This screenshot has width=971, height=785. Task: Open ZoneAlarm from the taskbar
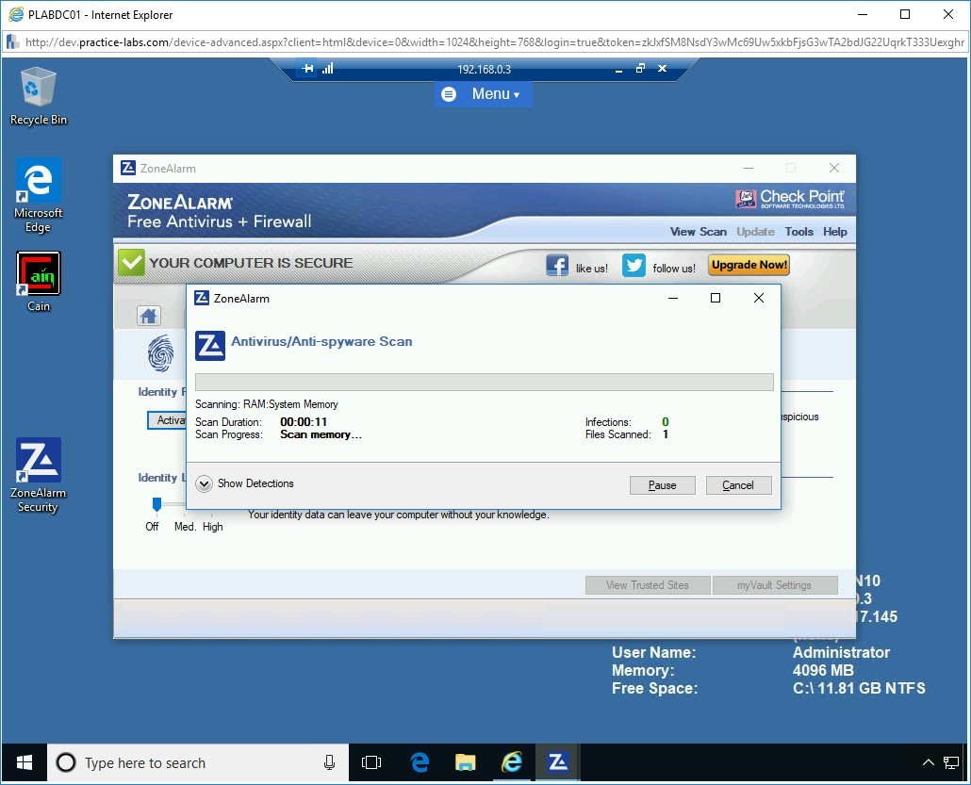[x=557, y=762]
